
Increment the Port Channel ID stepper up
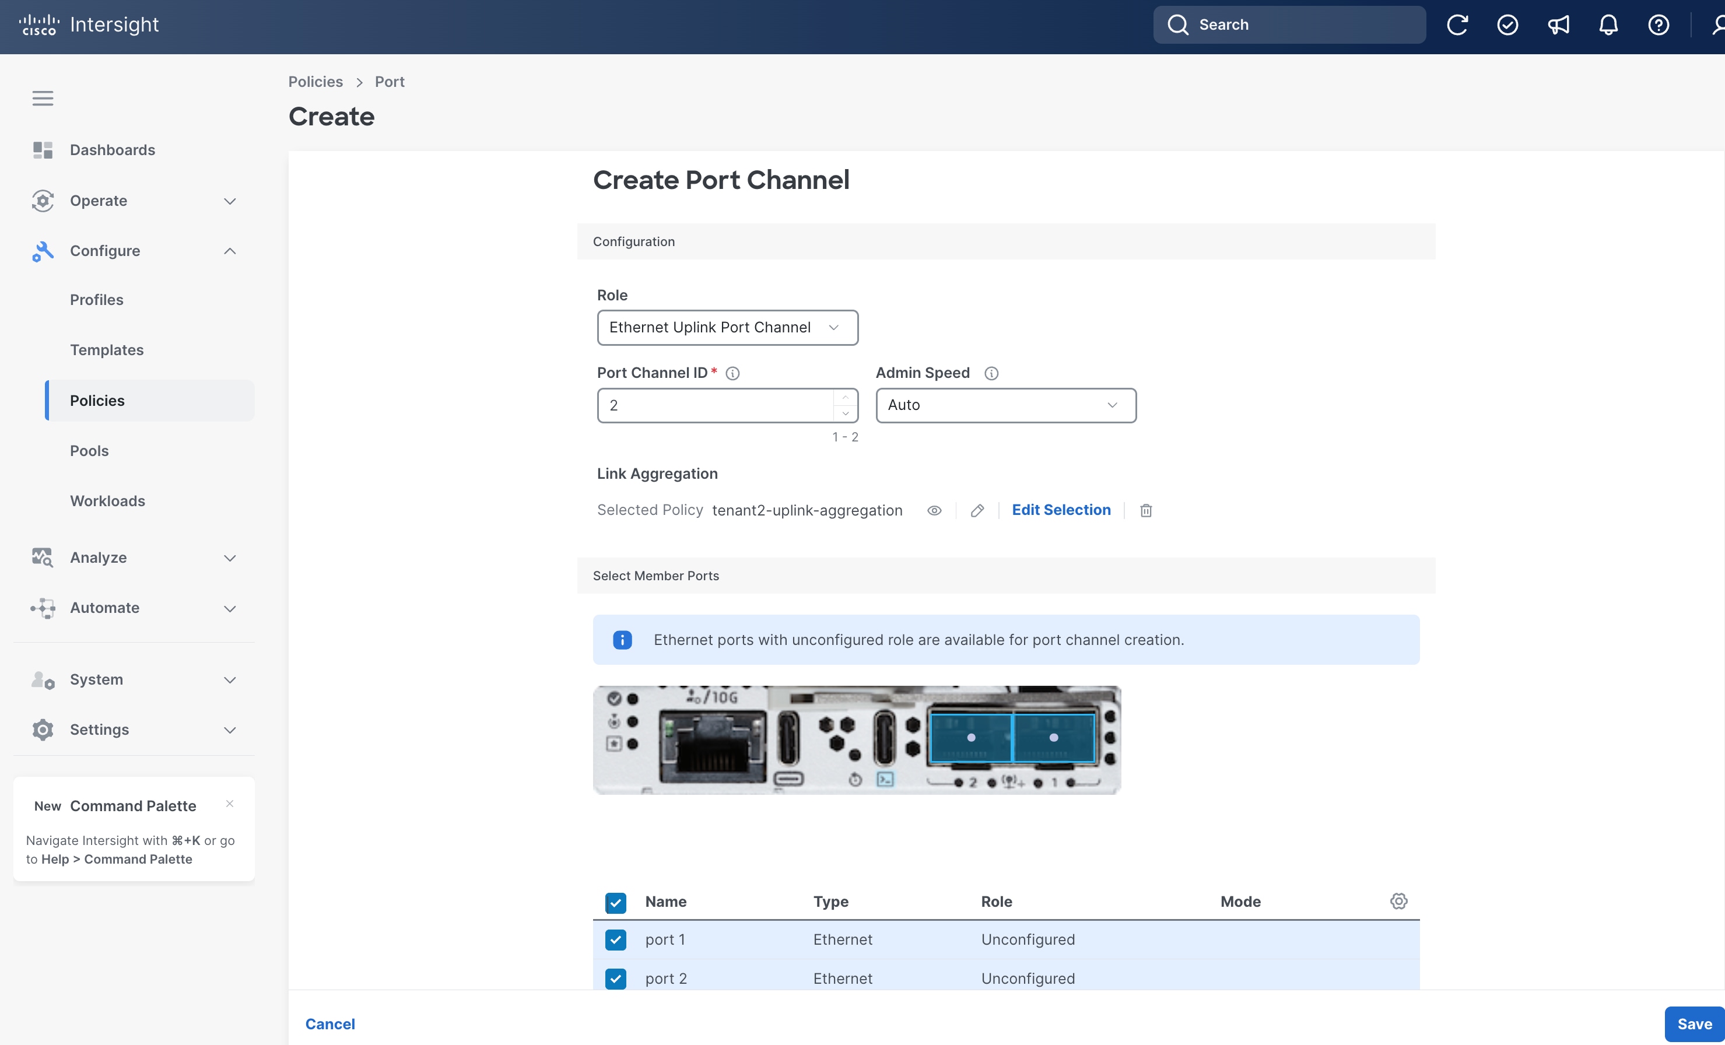coord(845,398)
